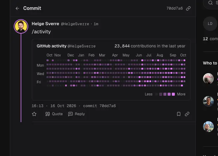Screen dimensions: 218x156
Task: Click the 1m post age
Action: click(96, 24)
